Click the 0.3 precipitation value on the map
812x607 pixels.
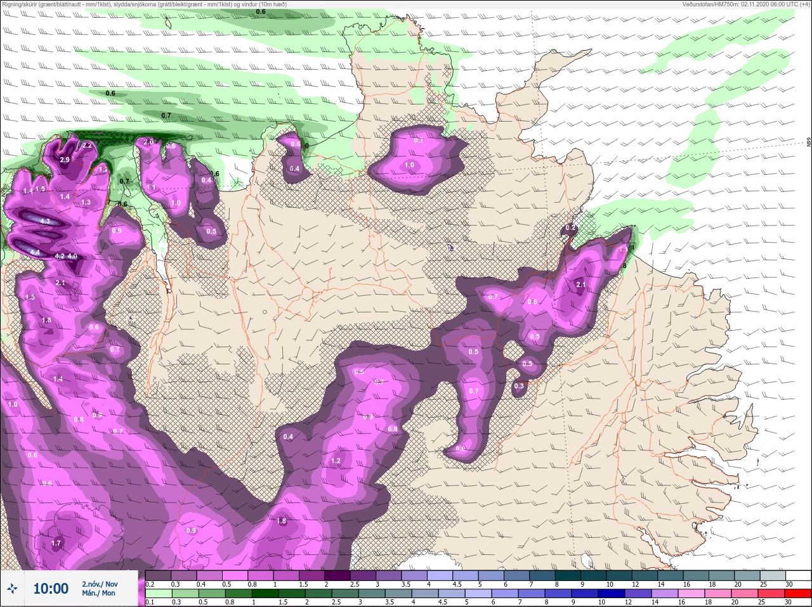pyautogui.click(x=519, y=386)
